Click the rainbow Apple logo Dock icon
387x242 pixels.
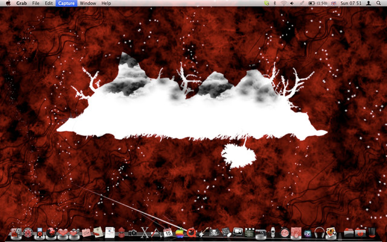pos(180,233)
